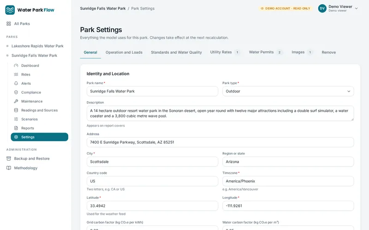The image size is (369, 230).
Task: Click the Address input field
Action: pos(220,142)
